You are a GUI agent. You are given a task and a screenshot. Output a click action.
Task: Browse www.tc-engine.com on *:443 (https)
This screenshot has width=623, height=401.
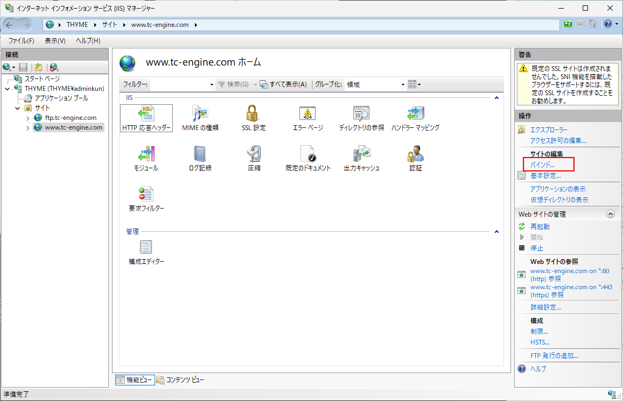[571, 291]
